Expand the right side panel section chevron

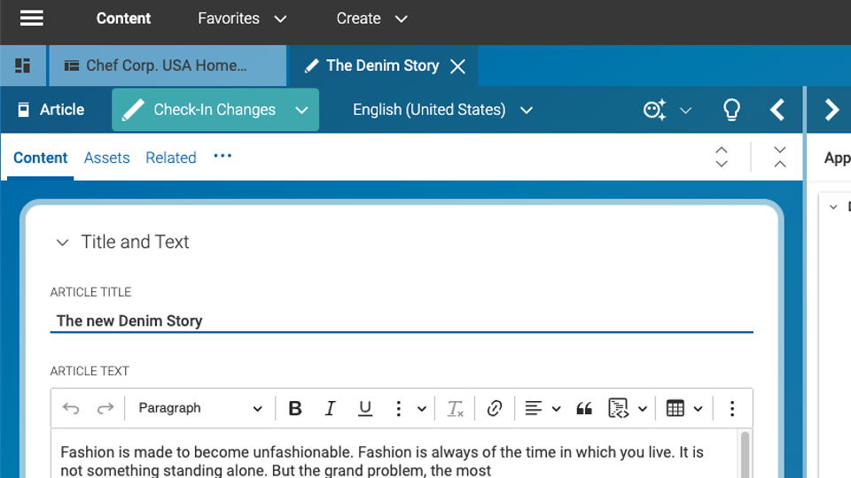pos(833,207)
